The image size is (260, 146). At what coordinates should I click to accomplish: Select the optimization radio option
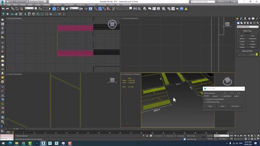pyautogui.click(x=222, y=96)
